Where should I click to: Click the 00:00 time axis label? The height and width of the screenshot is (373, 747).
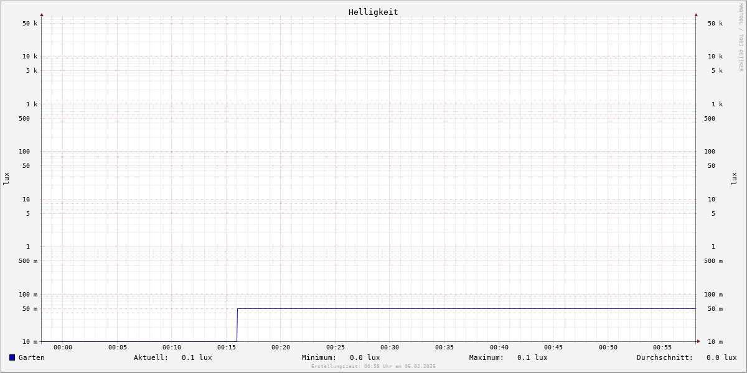pos(63,348)
